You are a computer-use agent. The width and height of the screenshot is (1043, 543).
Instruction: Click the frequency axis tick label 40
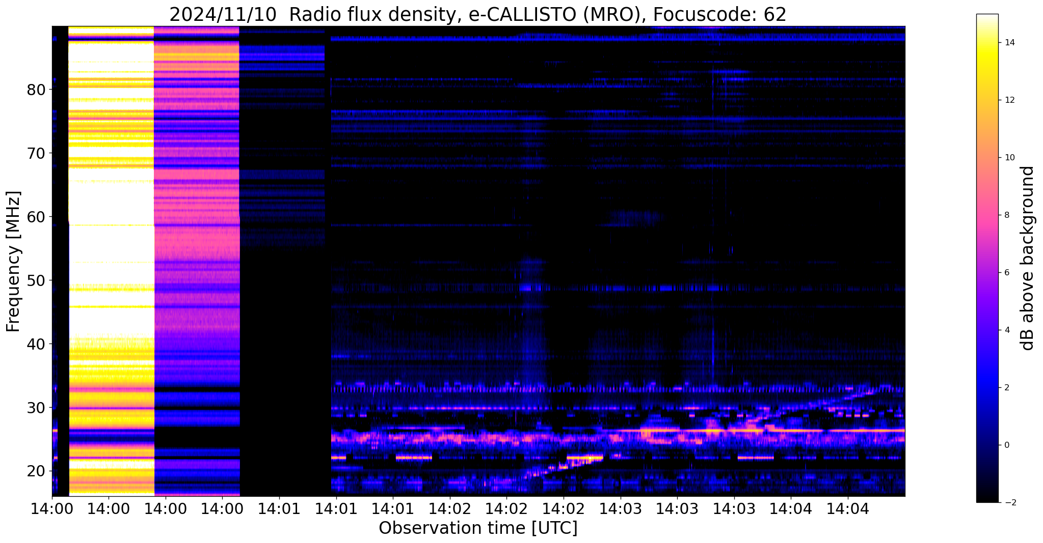[x=36, y=344]
